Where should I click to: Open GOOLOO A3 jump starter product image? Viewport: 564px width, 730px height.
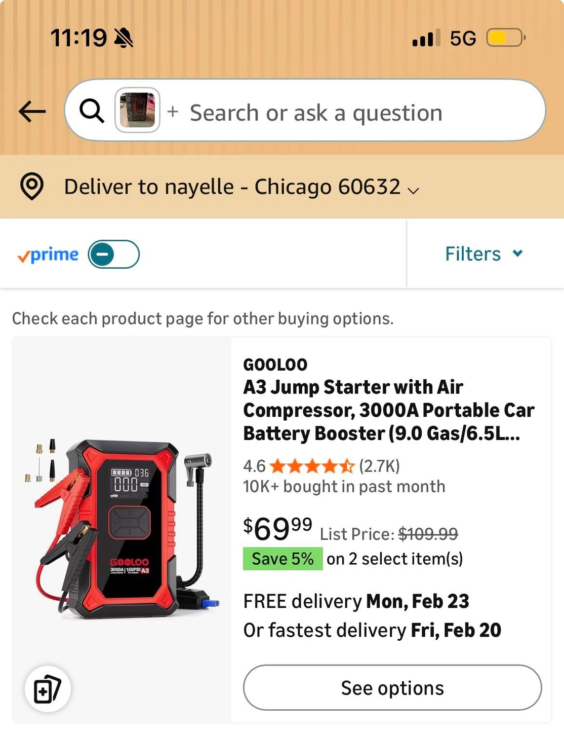pos(122,527)
